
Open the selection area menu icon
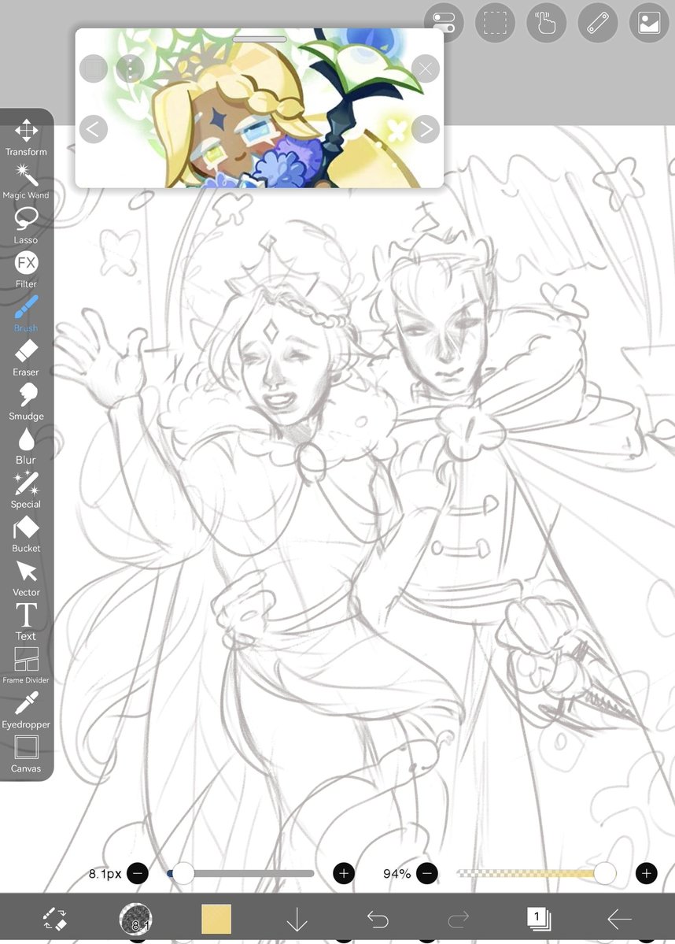point(495,23)
